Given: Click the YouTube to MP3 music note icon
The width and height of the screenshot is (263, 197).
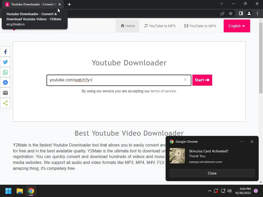Looking at the screenshot, I should click(146, 26).
